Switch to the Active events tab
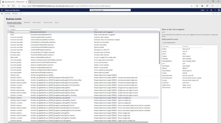 click(37, 22)
